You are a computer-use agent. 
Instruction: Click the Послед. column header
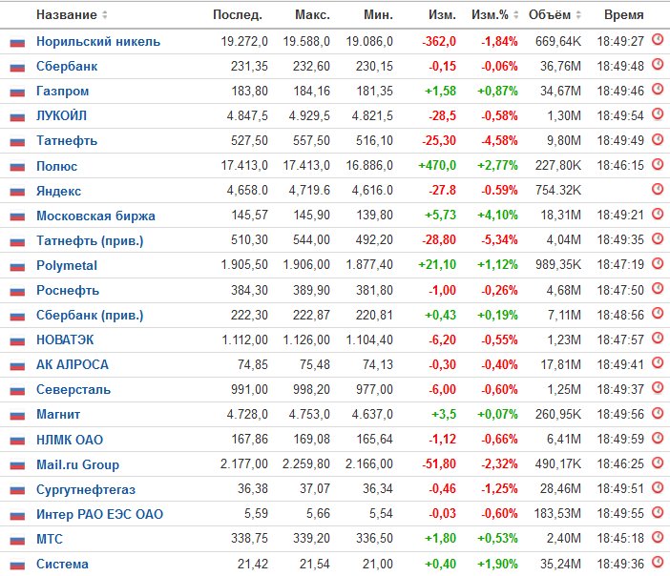[237, 15]
